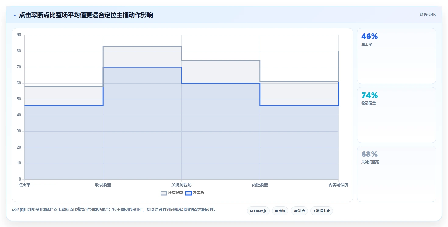Click the 74% 收录覆盖 data card
This screenshot has height=227, width=448.
397,115
